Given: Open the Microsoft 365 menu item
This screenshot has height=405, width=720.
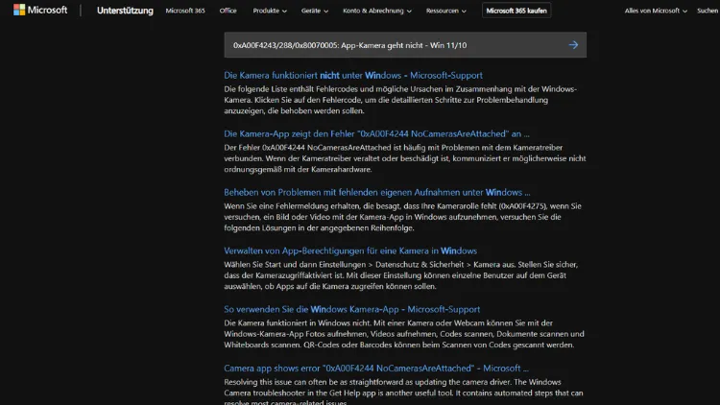Looking at the screenshot, I should (185, 11).
